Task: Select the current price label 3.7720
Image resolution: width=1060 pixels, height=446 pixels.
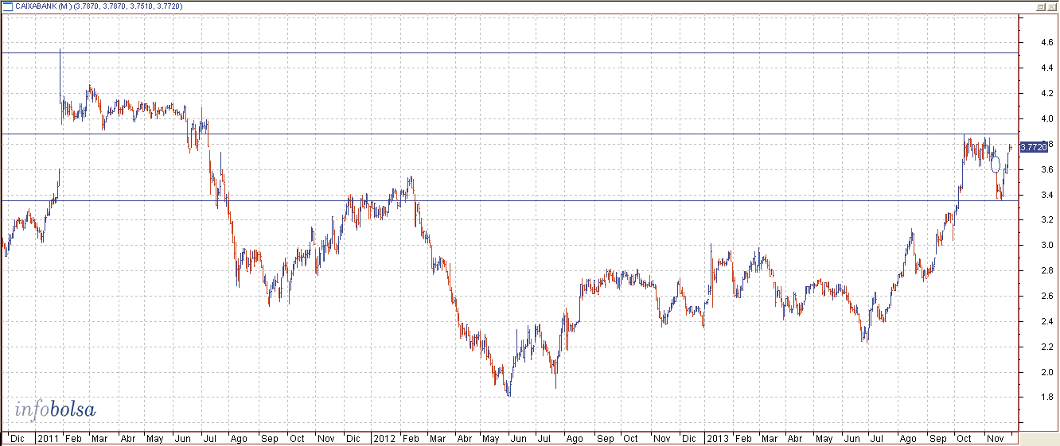Action: pyautogui.click(x=1033, y=146)
